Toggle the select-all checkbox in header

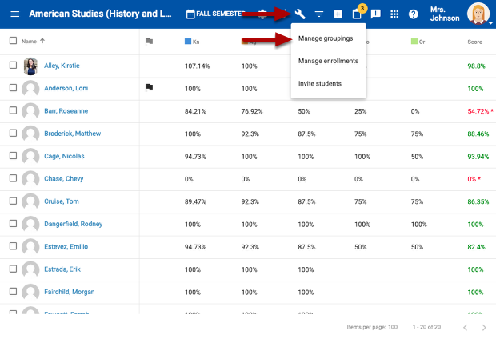(x=13, y=41)
